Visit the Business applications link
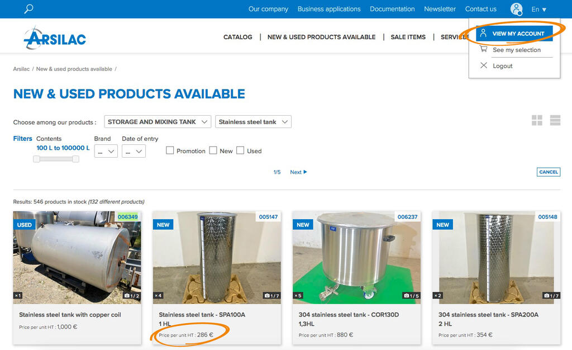572x350 pixels. pos(329,9)
